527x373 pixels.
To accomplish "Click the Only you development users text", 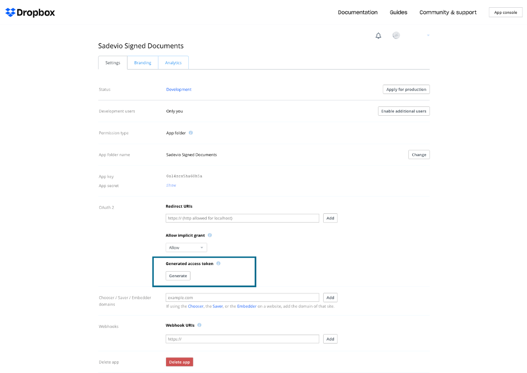I will click(x=174, y=111).
